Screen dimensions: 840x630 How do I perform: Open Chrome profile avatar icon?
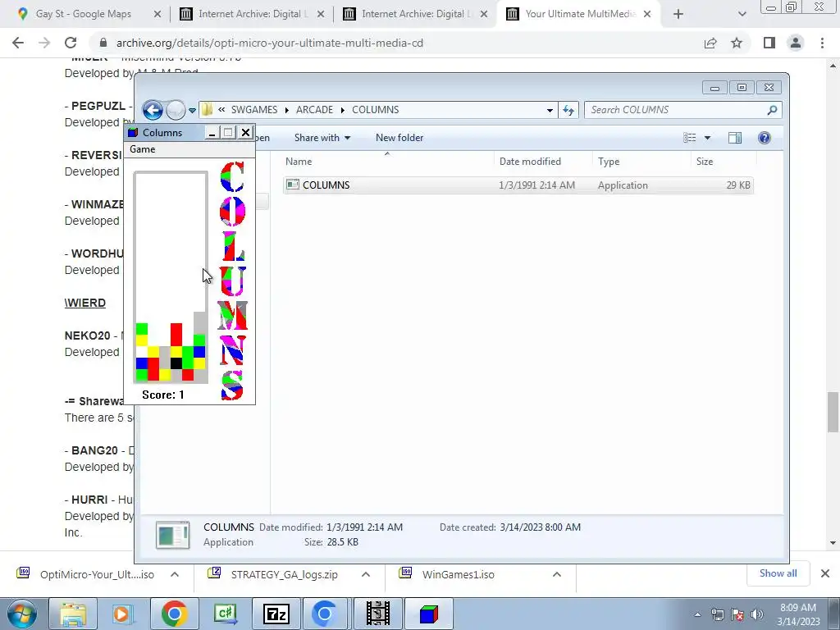(x=796, y=43)
